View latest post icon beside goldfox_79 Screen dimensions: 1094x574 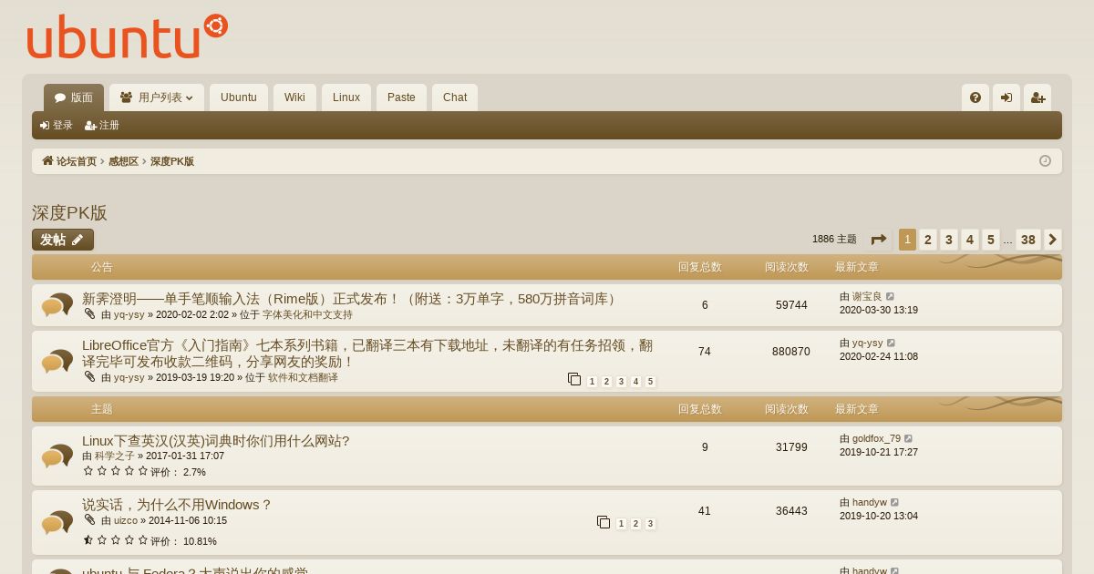coord(909,439)
